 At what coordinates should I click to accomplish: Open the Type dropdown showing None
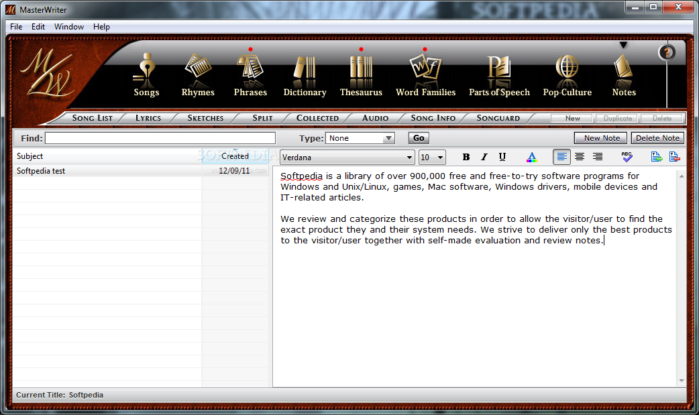(360, 138)
